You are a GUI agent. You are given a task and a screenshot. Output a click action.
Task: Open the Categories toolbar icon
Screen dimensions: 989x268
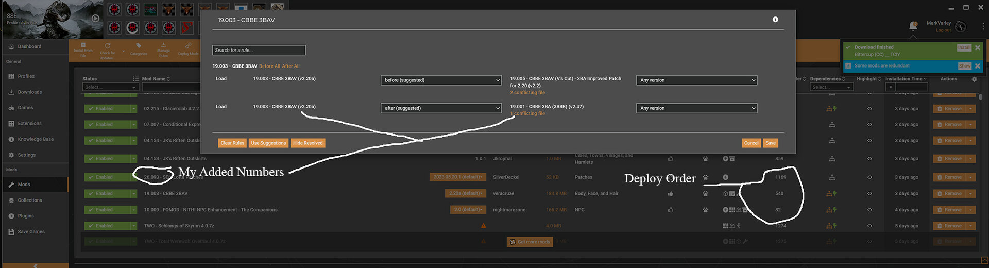pyautogui.click(x=139, y=49)
